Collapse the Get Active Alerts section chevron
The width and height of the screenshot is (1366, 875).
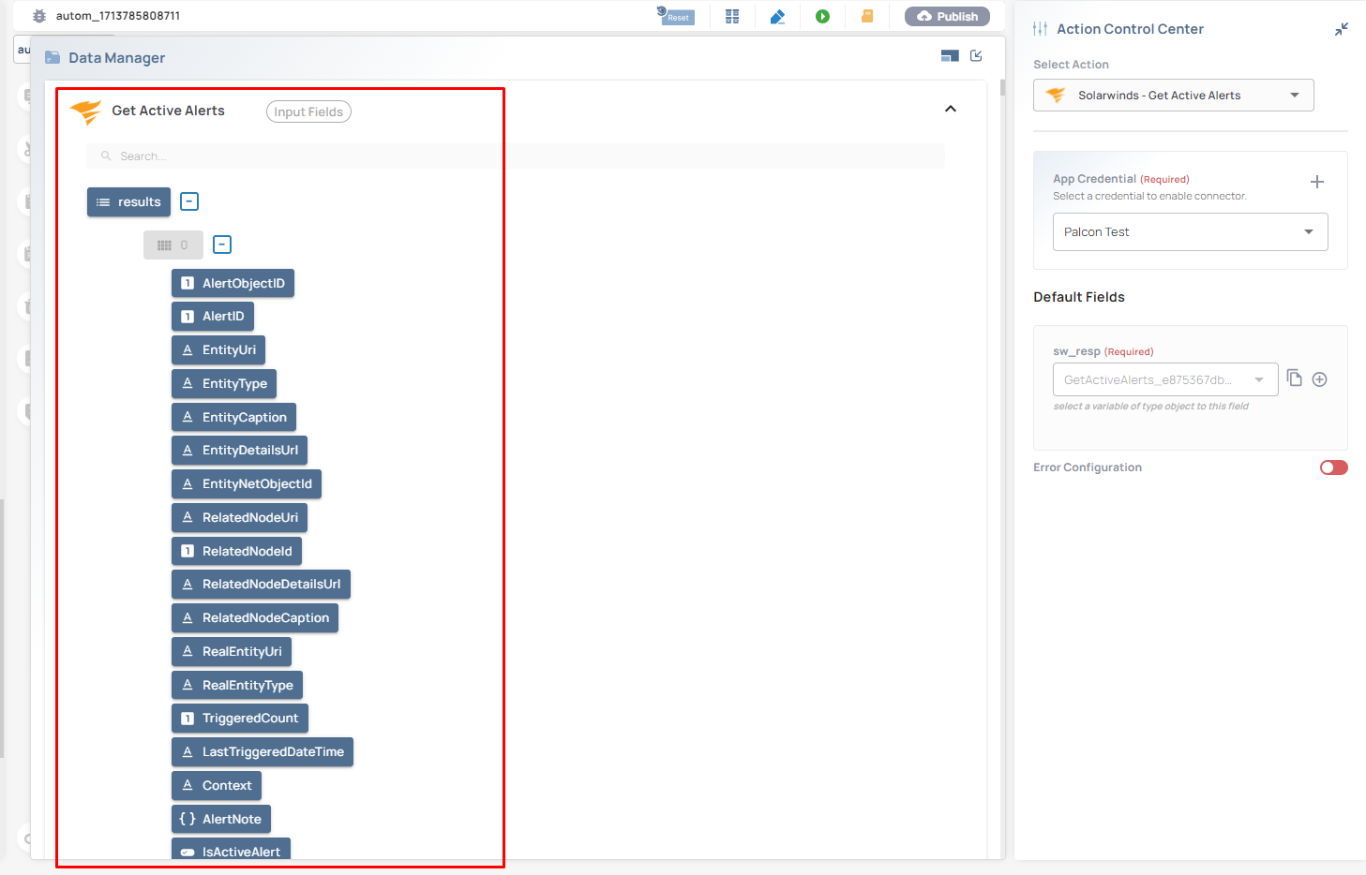coord(951,109)
